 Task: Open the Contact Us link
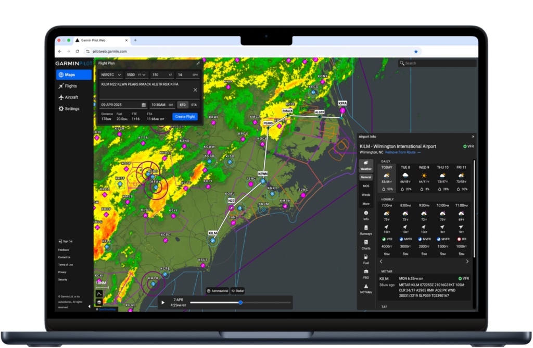point(64,257)
